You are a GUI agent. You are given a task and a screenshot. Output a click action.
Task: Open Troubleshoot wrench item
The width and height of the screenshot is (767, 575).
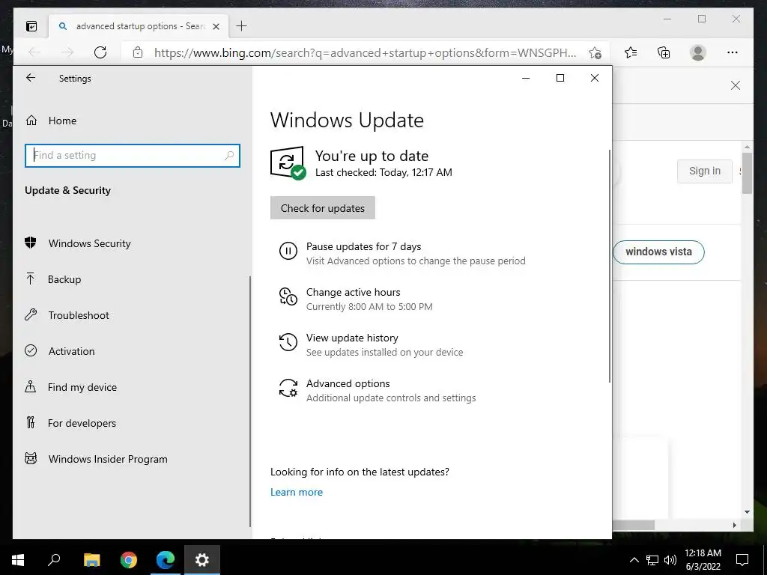(67, 315)
